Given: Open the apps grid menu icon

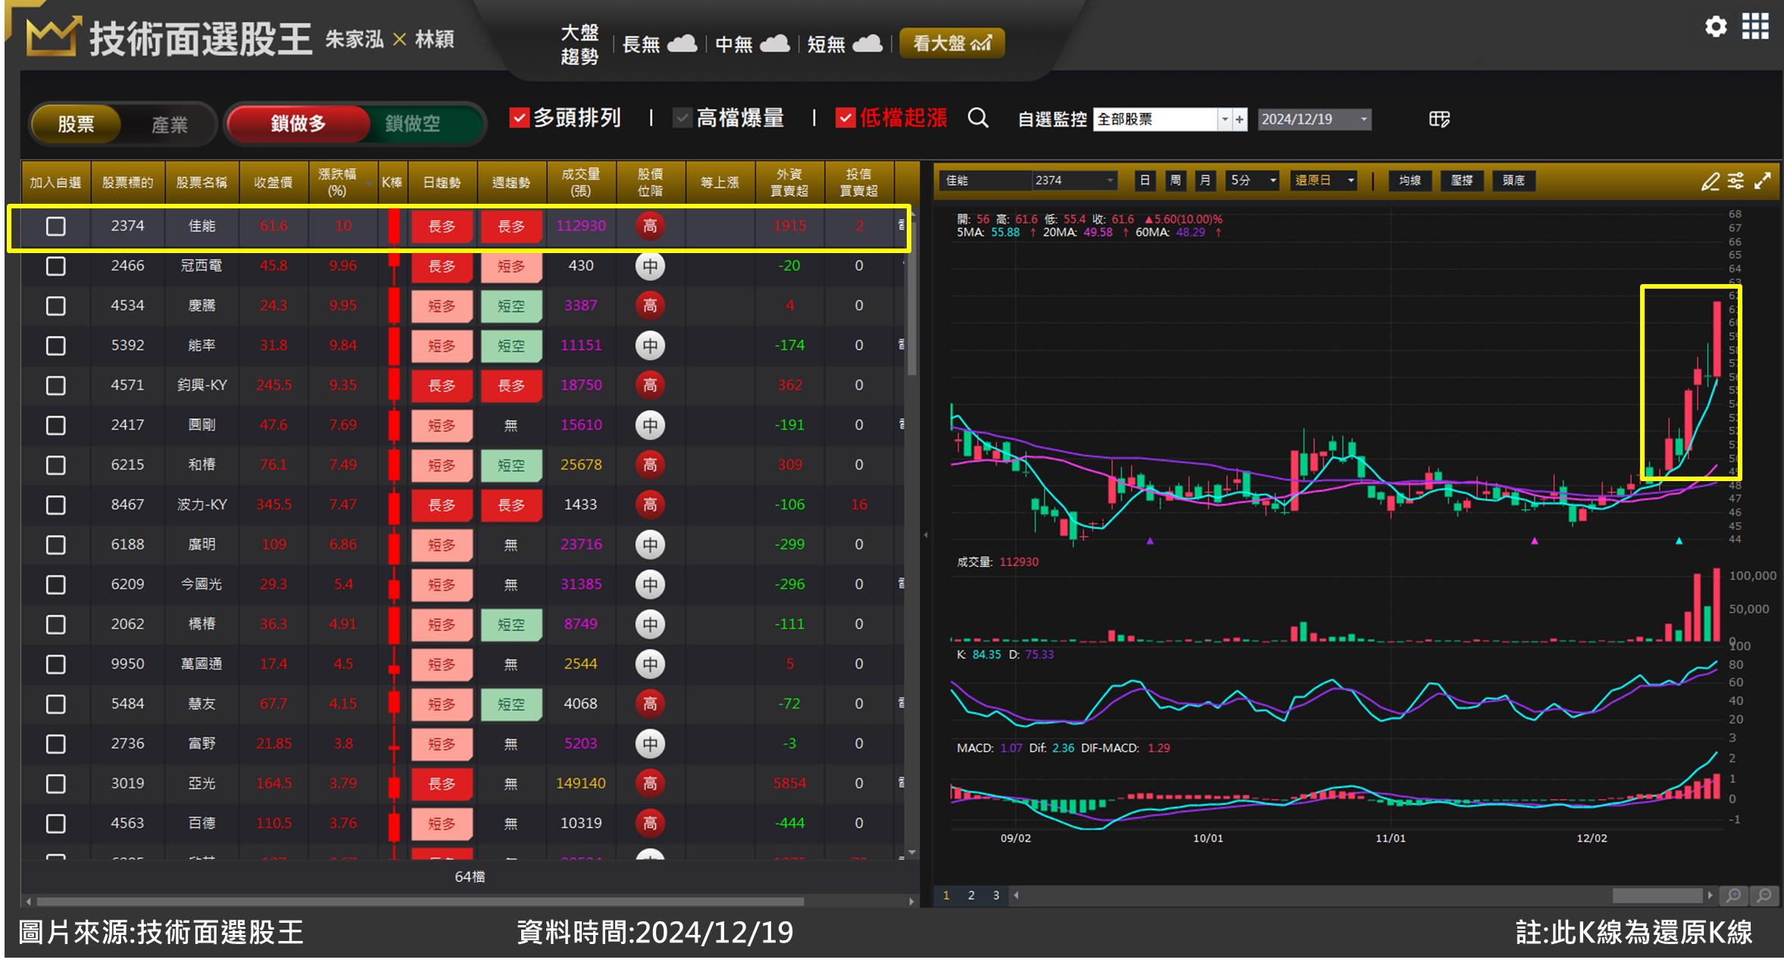Looking at the screenshot, I should click(x=1755, y=27).
